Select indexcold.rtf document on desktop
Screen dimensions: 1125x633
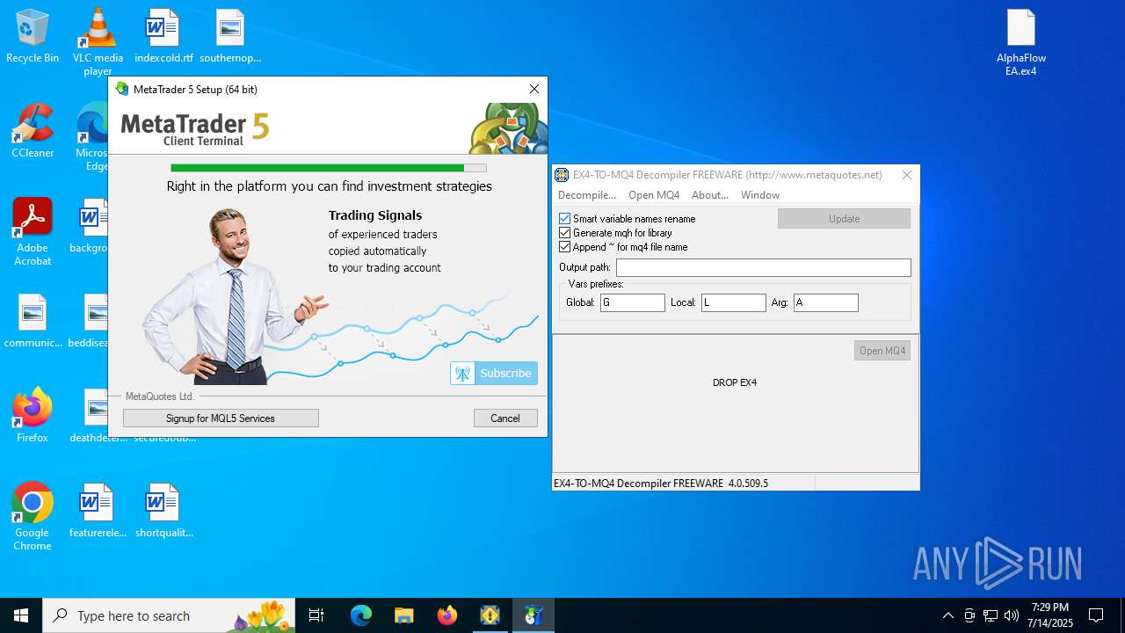[163, 36]
